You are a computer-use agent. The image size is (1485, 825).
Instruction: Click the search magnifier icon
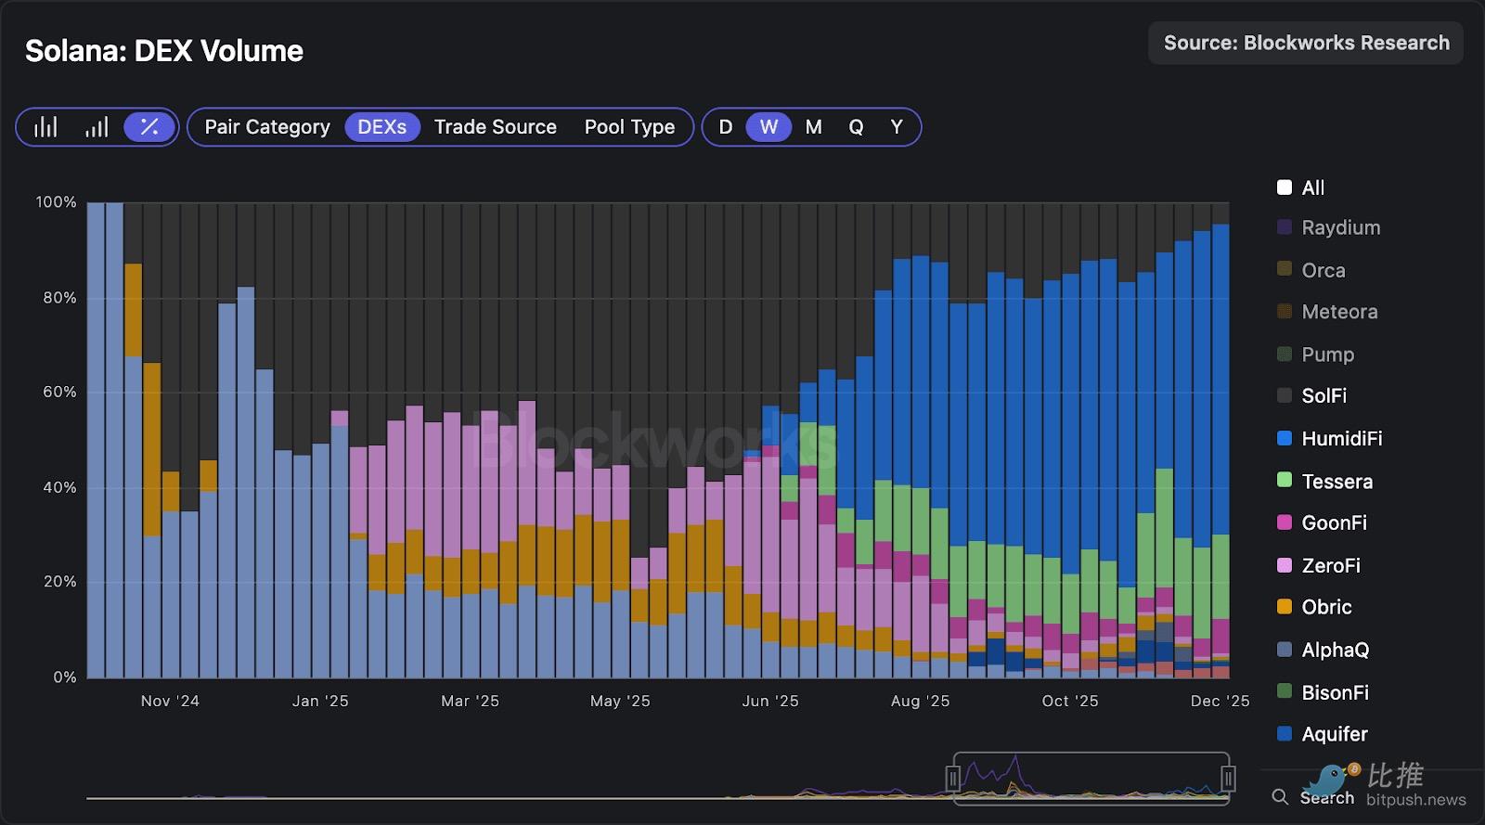(x=1280, y=797)
